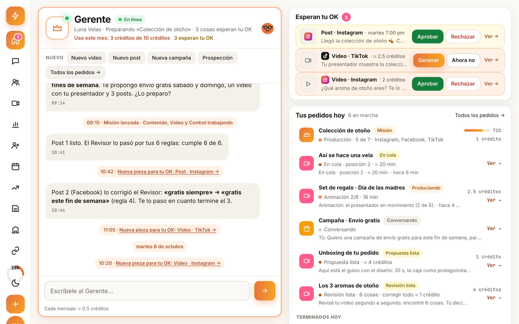
Task: Approve the Post · Instagram item
Action: pyautogui.click(x=428, y=37)
